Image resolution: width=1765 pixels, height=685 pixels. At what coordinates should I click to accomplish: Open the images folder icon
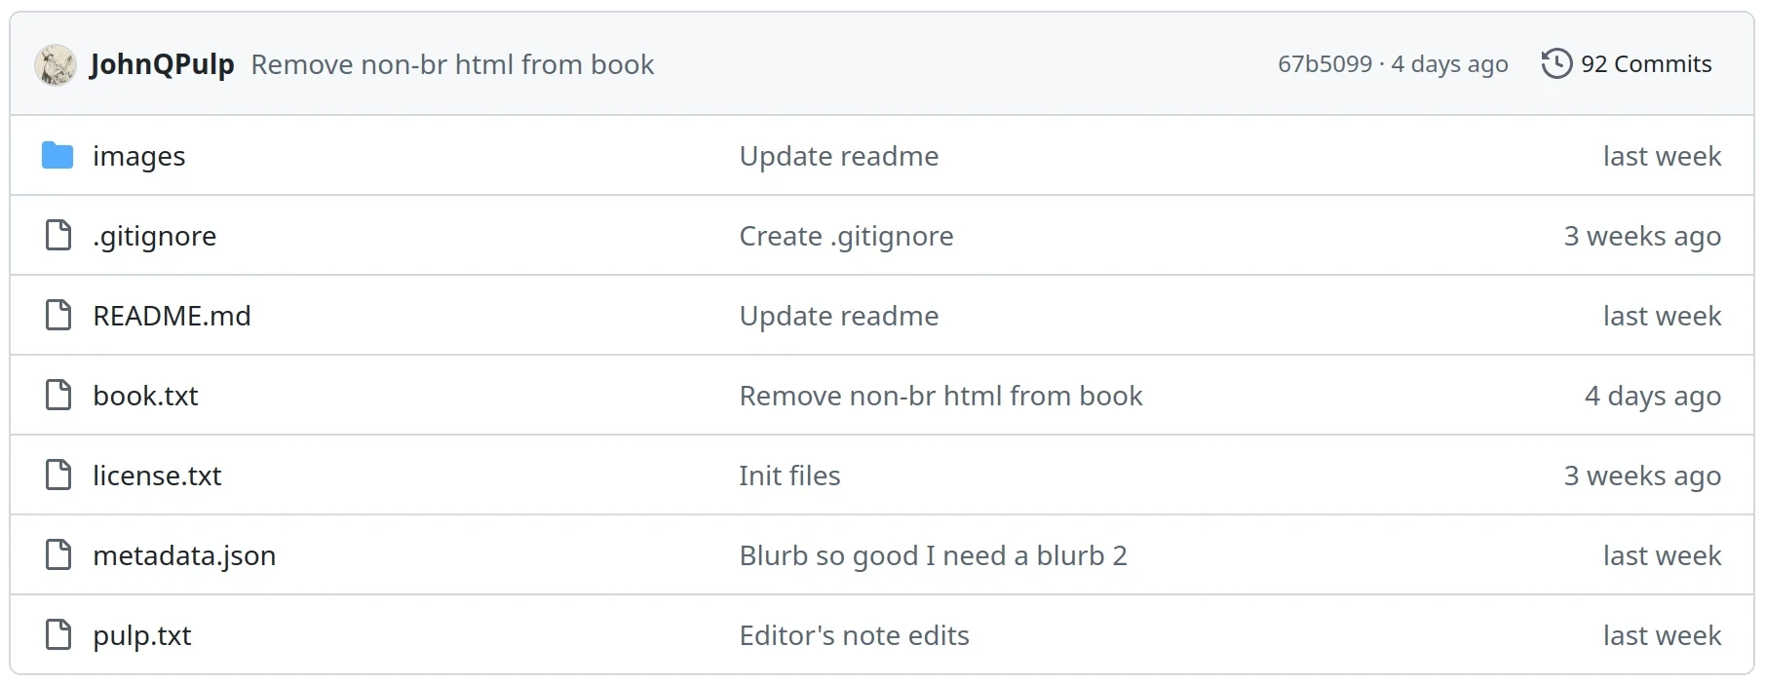pyautogui.click(x=58, y=155)
